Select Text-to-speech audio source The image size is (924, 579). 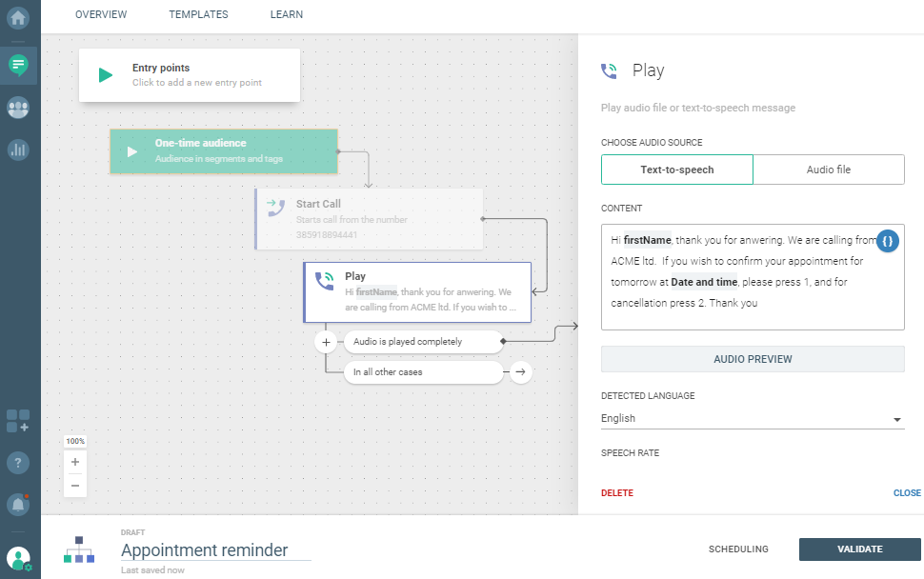point(676,170)
